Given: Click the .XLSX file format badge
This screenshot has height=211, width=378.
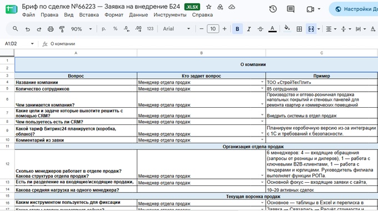Looking at the screenshot, I should click(192, 7).
